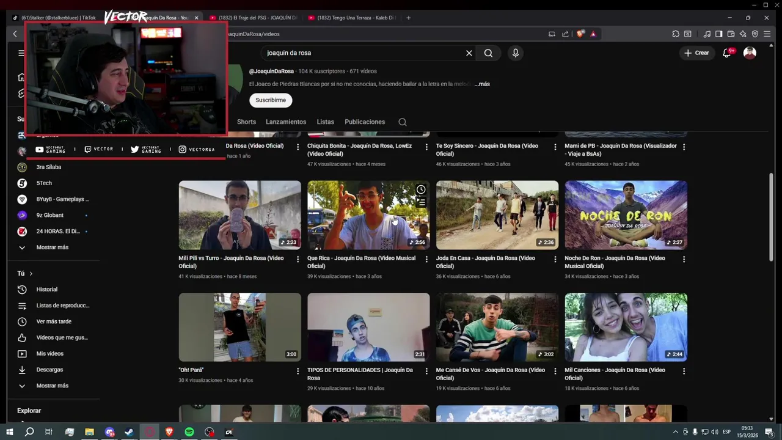Open TIPOS DE PERSONALIDADES video title

click(x=360, y=374)
